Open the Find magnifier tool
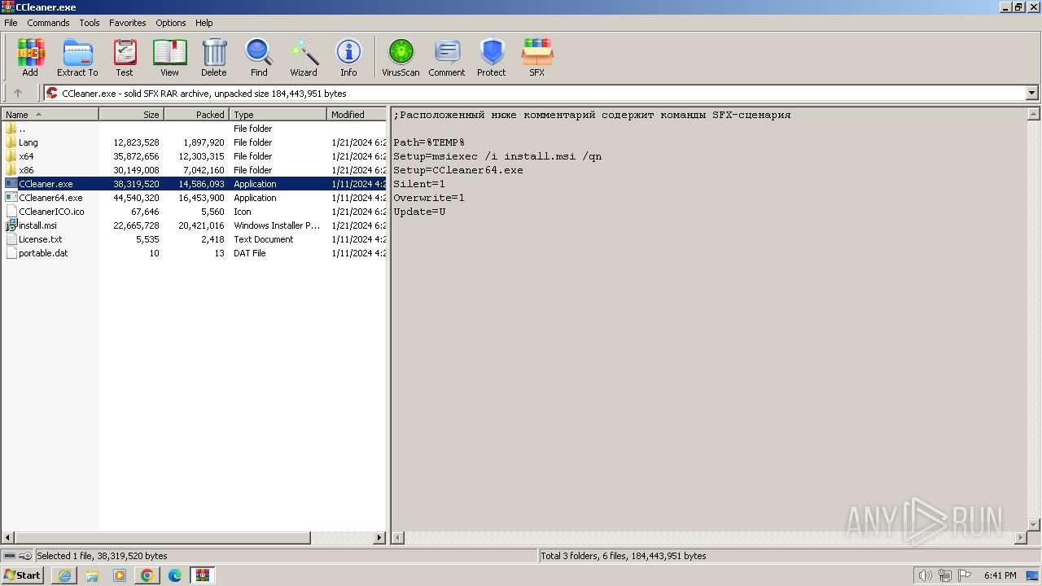The height and width of the screenshot is (586, 1042). tap(259, 57)
